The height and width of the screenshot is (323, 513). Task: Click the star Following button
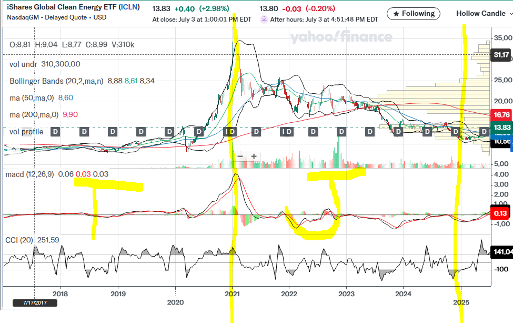414,13
